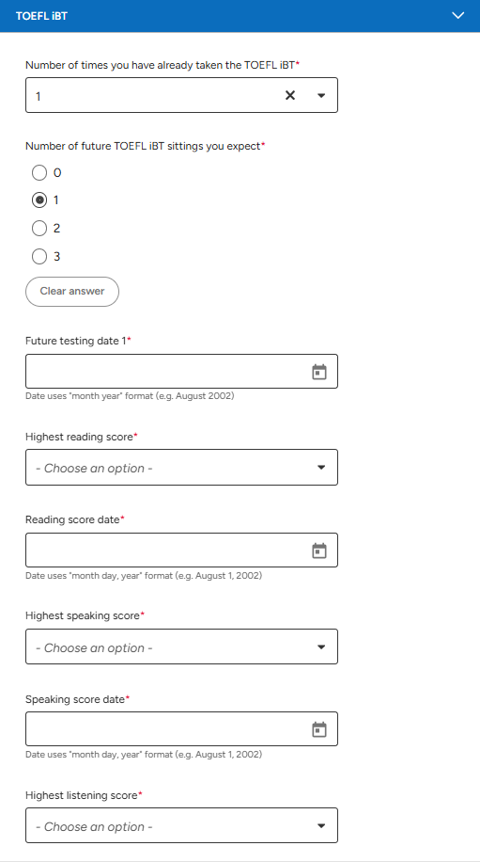Open Highest listening score dropdown
Viewport: 480px width, 862px height.
tap(181, 825)
